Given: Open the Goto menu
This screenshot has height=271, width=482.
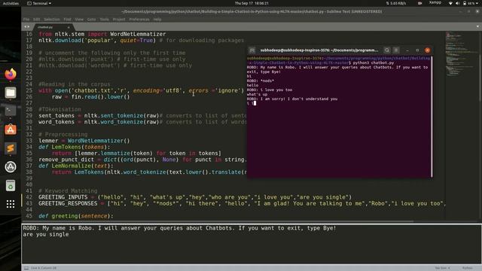Looking at the screenshot, I should (x=91, y=19).
